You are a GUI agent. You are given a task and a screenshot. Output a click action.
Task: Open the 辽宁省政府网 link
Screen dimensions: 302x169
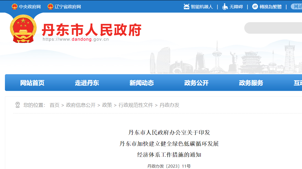pos(68,7)
